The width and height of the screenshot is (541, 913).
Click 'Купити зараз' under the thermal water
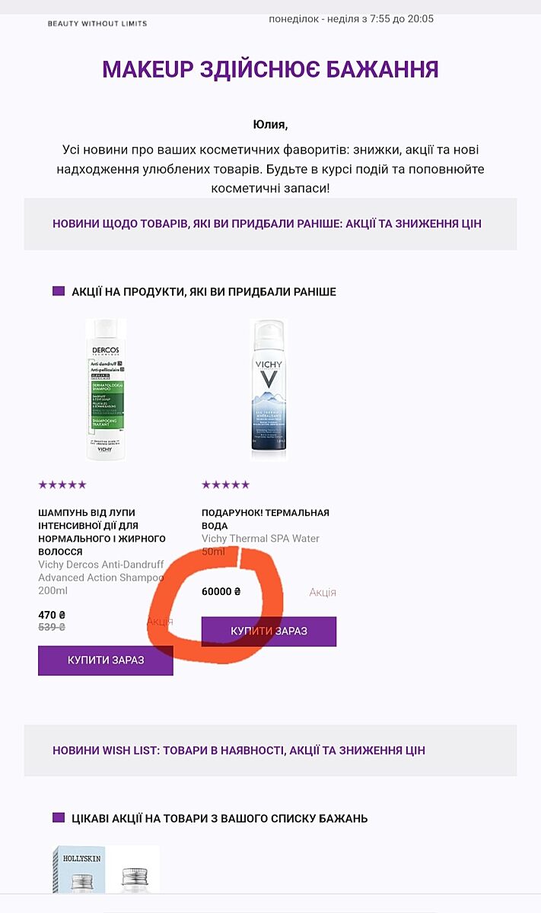coord(269,631)
